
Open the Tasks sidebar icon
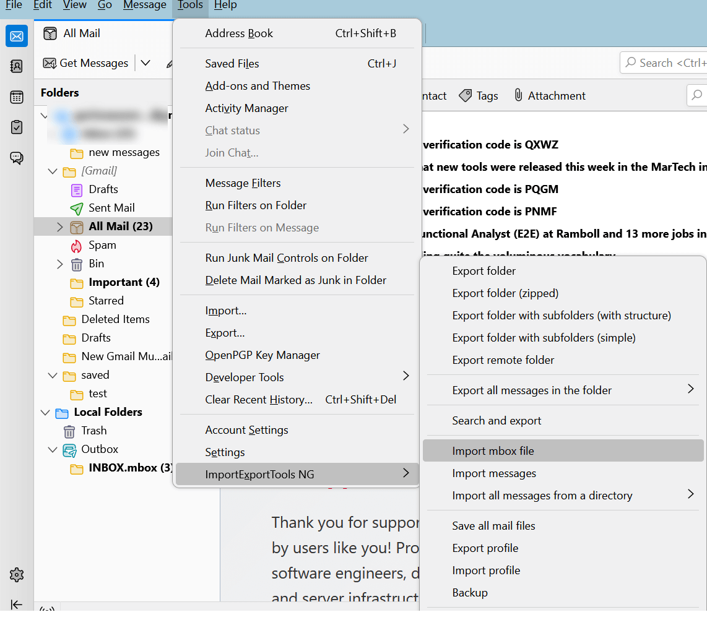click(17, 127)
